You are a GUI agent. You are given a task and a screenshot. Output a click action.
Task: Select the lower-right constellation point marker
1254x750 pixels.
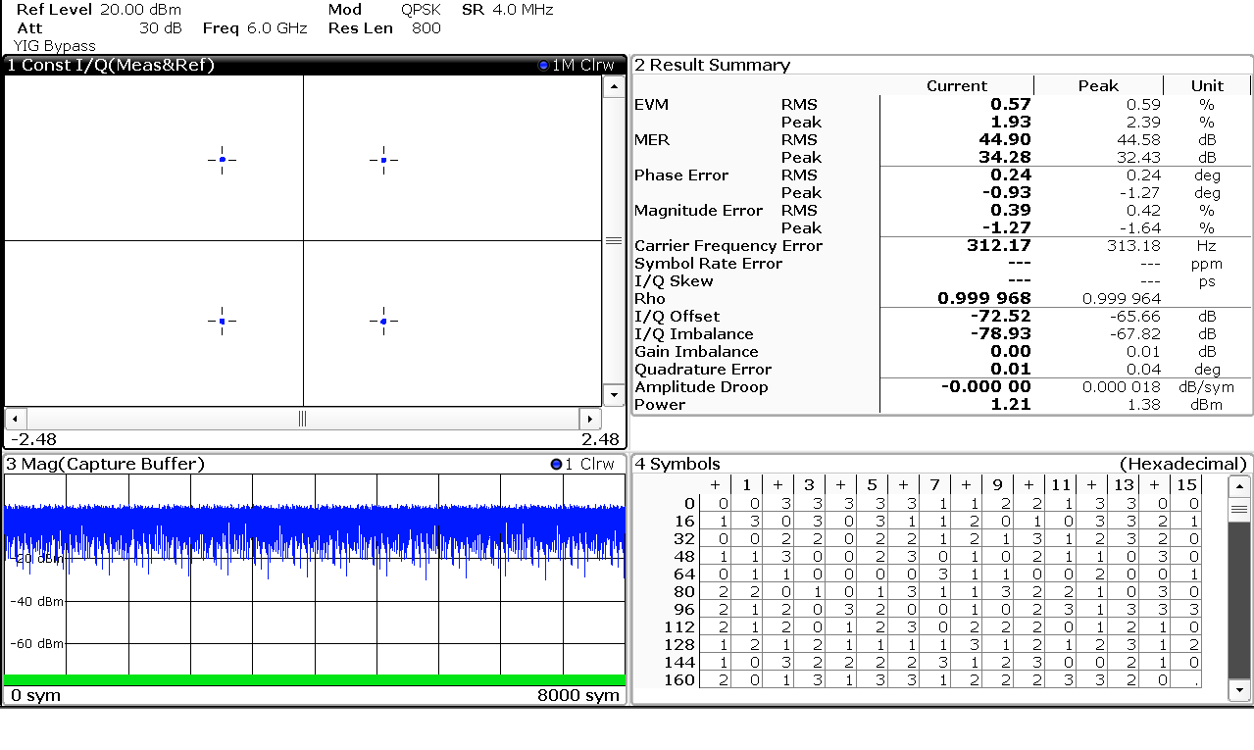point(383,322)
